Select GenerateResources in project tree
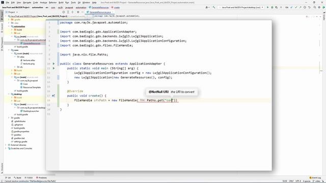 32,43
